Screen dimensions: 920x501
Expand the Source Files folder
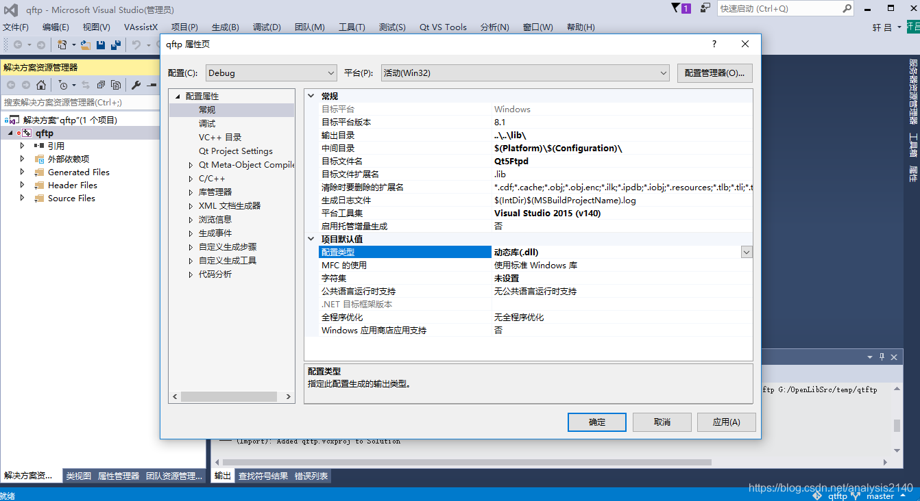(x=22, y=198)
